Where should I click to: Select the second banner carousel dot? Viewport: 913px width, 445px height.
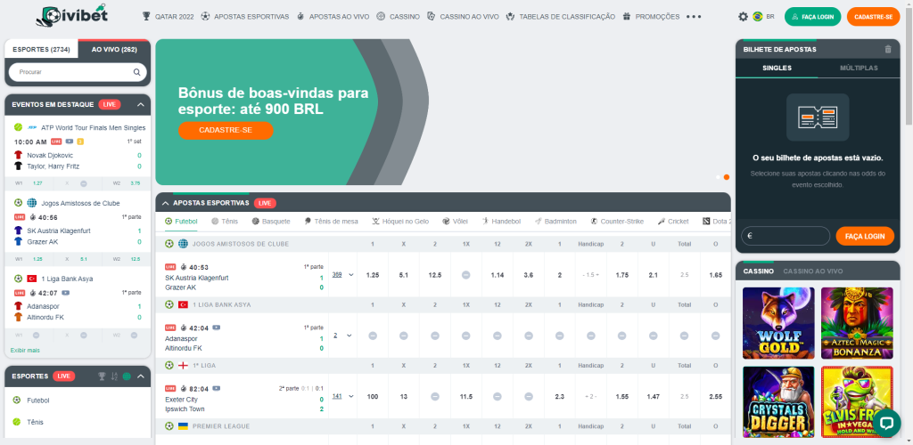point(727,177)
